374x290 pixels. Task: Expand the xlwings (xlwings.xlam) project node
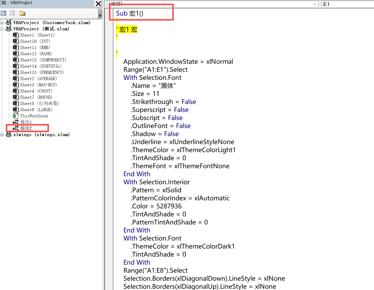click(x=2, y=135)
